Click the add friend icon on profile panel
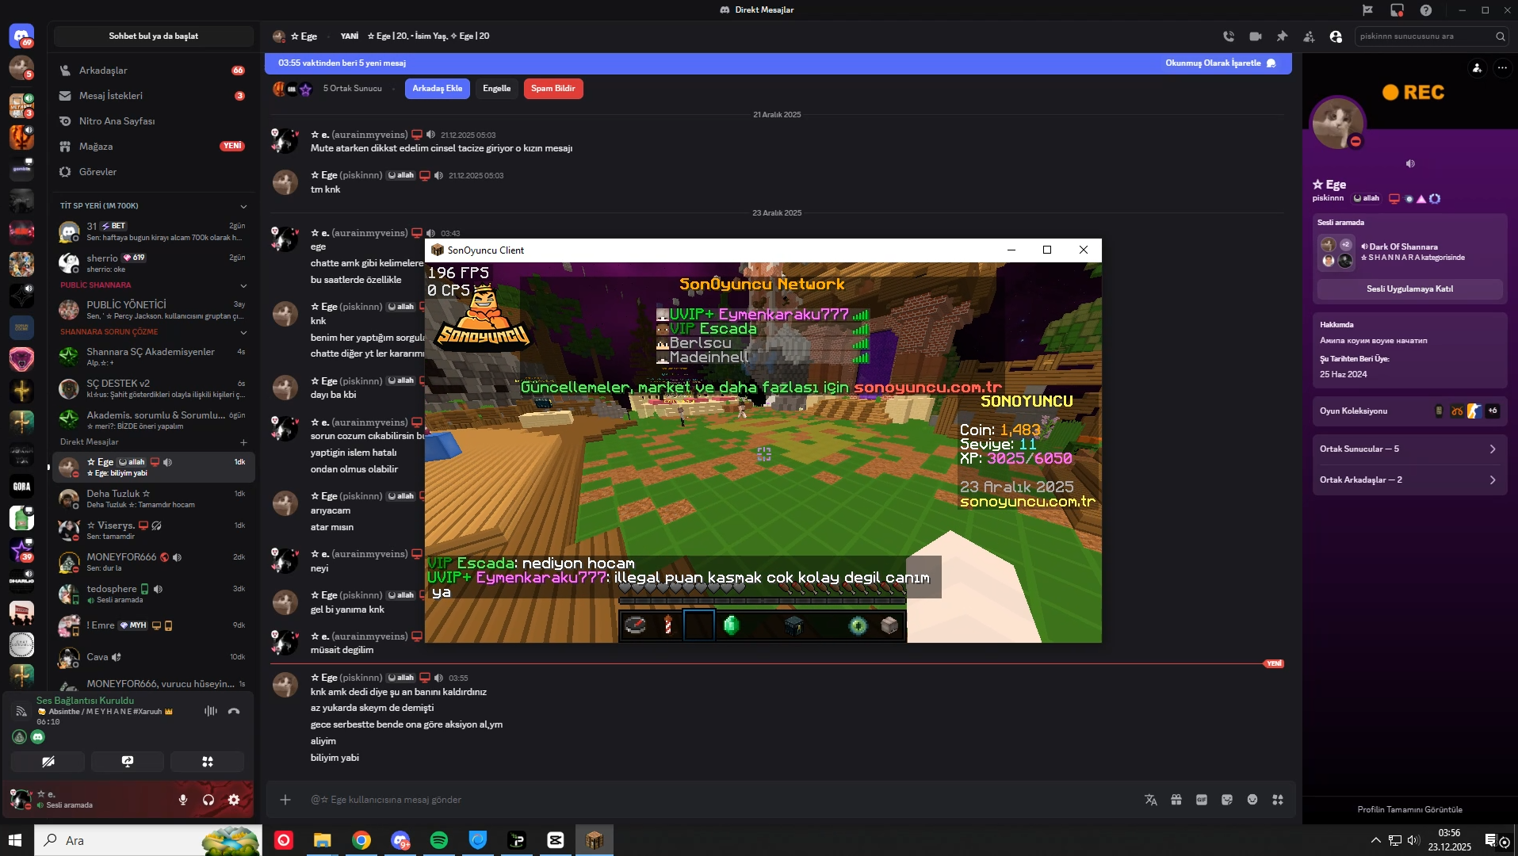 [1477, 68]
